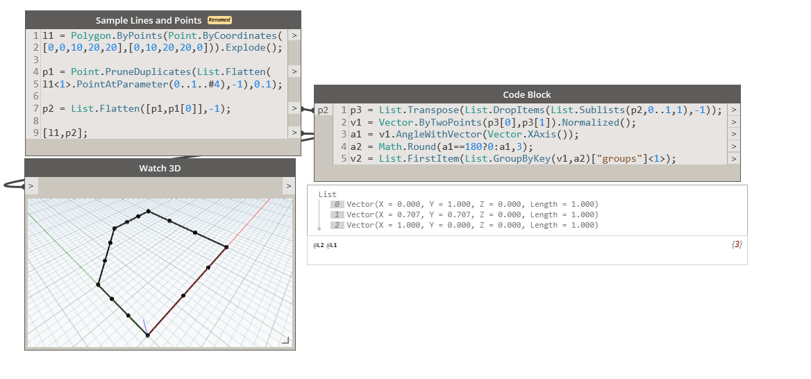This screenshot has width=811, height=379.
Task: Click inside the Watch 3D viewport
Action: tap(160, 273)
